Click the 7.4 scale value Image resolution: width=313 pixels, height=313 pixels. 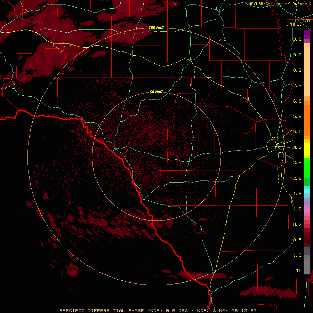coord(297,86)
